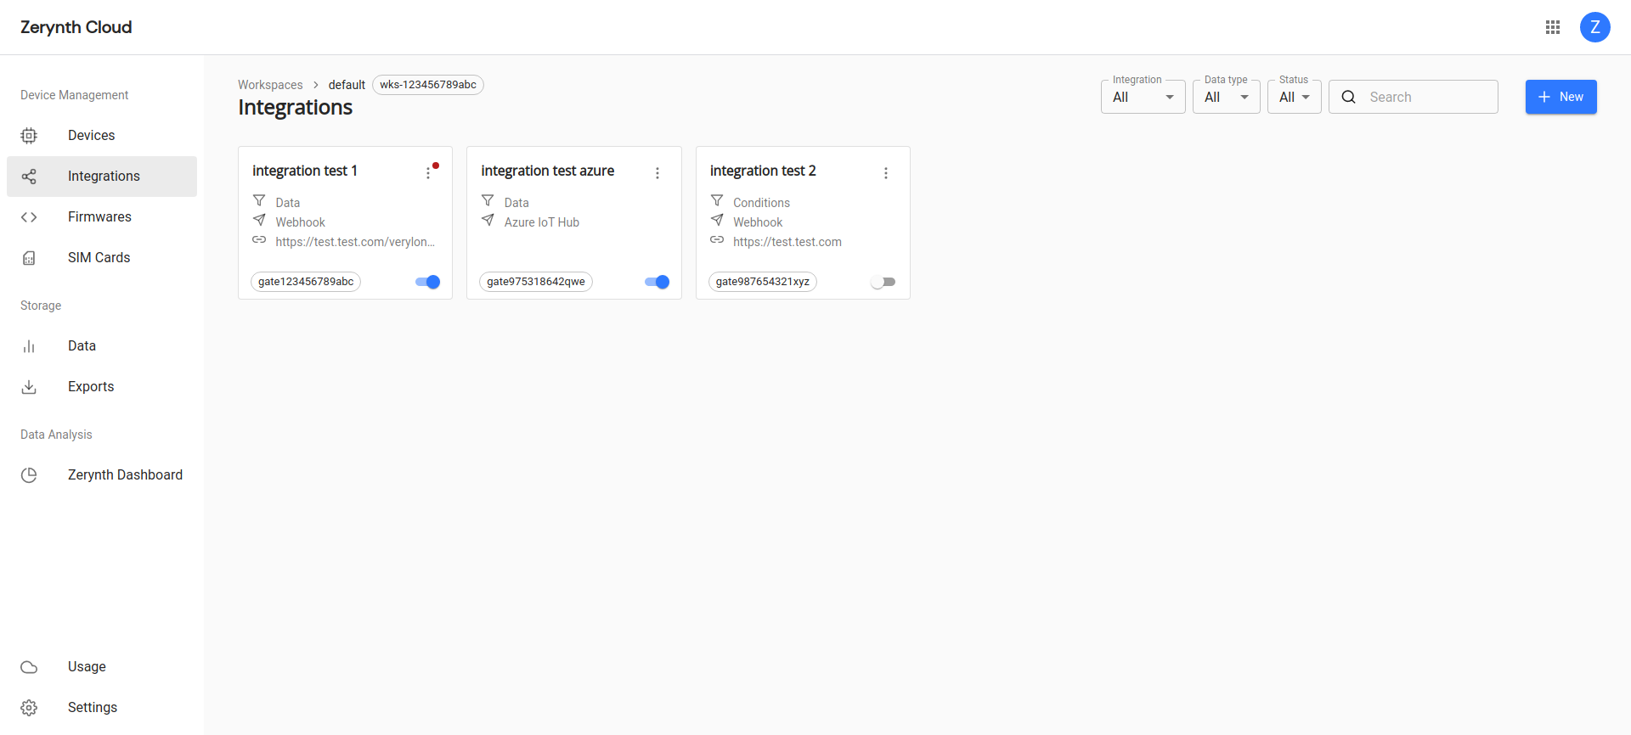Screen dimensions: 1631x735
Task: Go to Devices in the sidebar
Action: click(102, 136)
